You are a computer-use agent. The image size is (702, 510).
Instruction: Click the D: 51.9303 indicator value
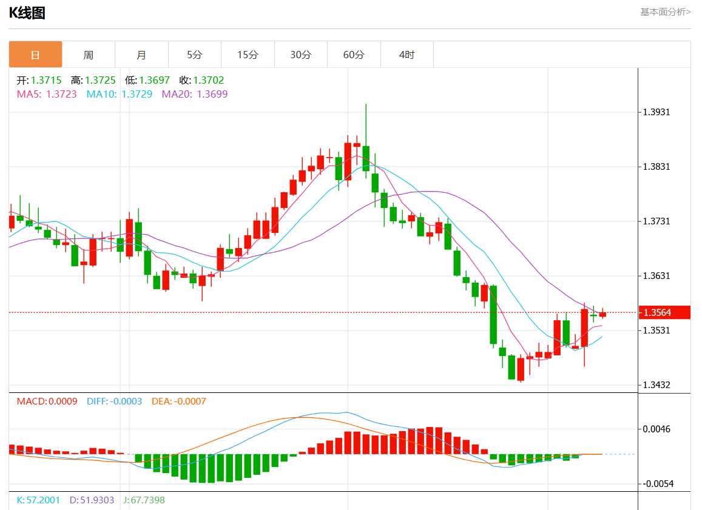tap(92, 500)
